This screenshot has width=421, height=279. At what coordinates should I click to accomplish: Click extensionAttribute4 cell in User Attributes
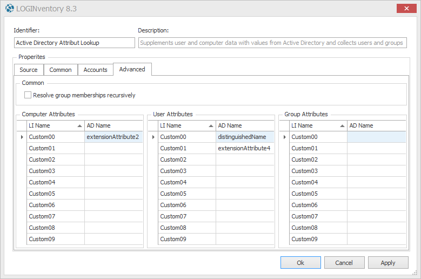pos(245,148)
